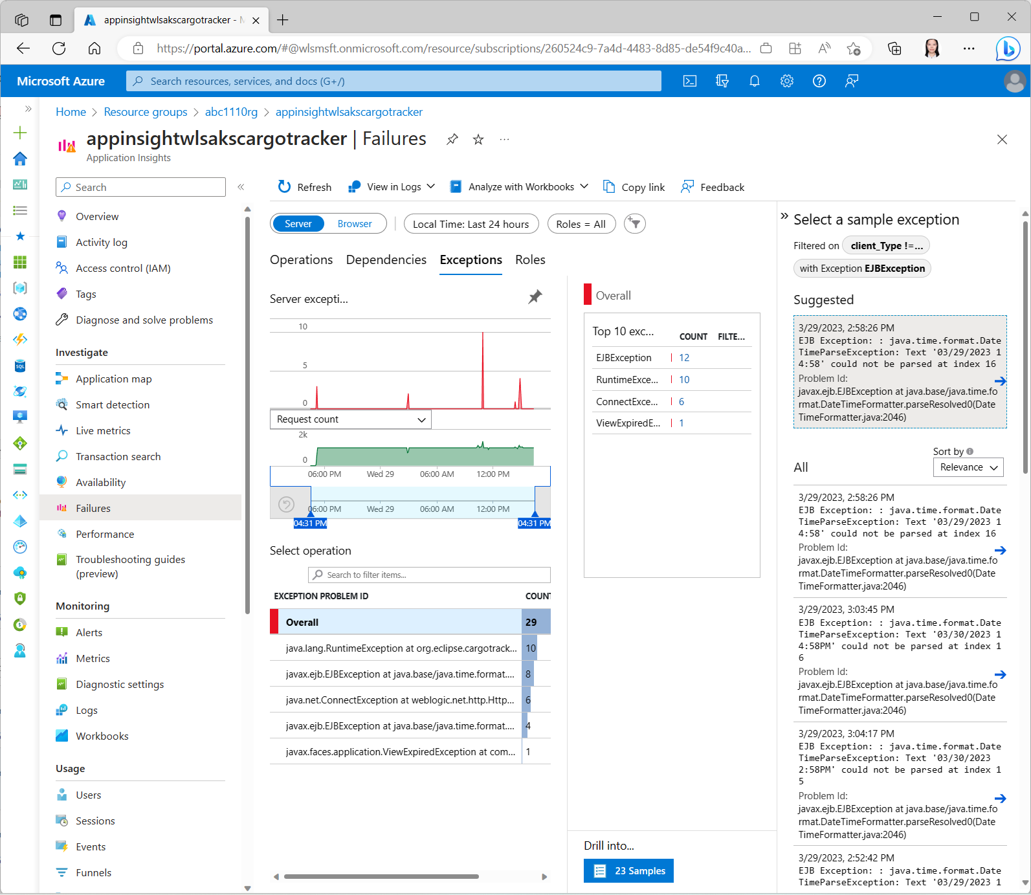Click Azure global search bar
The height and width of the screenshot is (895, 1031).
(x=394, y=81)
